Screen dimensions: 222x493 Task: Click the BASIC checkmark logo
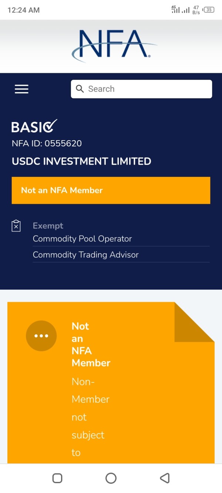tap(34, 126)
